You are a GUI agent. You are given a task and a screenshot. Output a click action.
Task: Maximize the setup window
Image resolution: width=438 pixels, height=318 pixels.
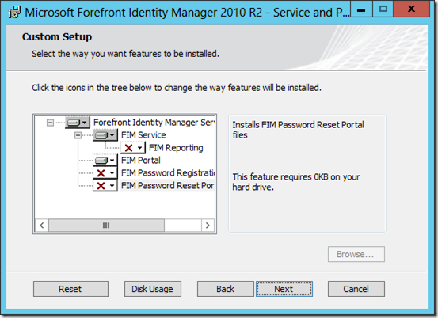[x=383, y=9]
